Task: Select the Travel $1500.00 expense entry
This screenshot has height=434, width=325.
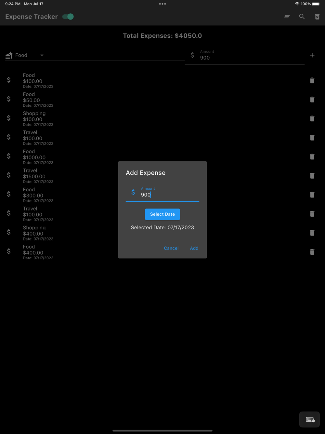Action: tap(162, 176)
